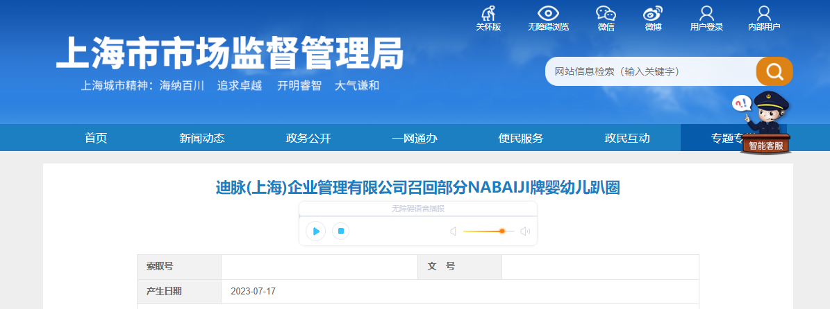Select 一网通办 in navigation bar
Image resolution: width=830 pixels, height=309 pixels.
click(415, 139)
